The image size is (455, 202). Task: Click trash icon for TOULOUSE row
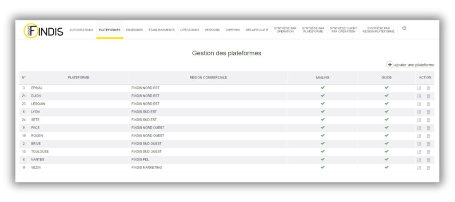pos(428,152)
